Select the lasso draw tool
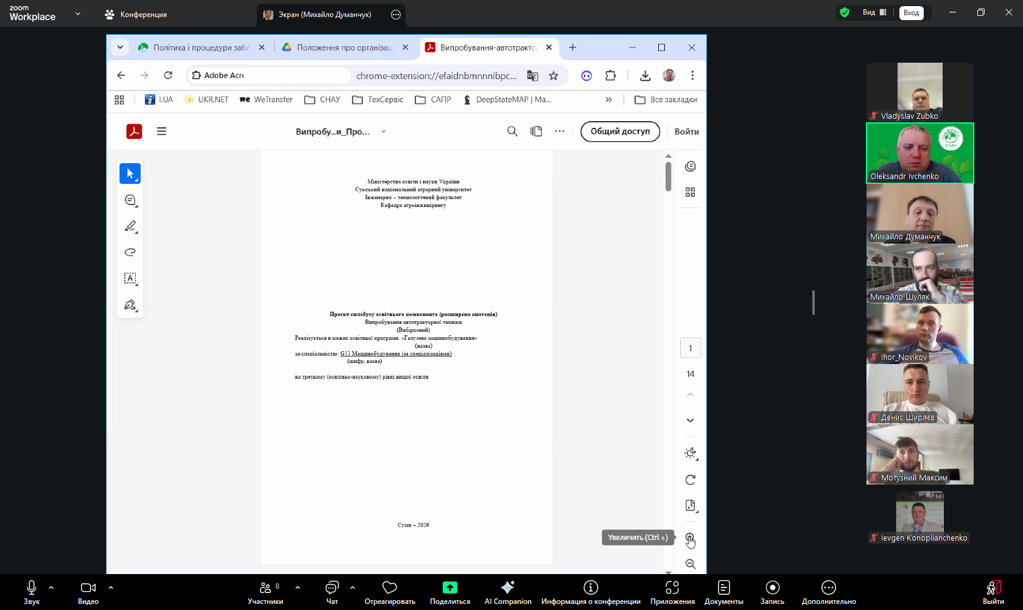The image size is (1023, 610). (x=130, y=252)
